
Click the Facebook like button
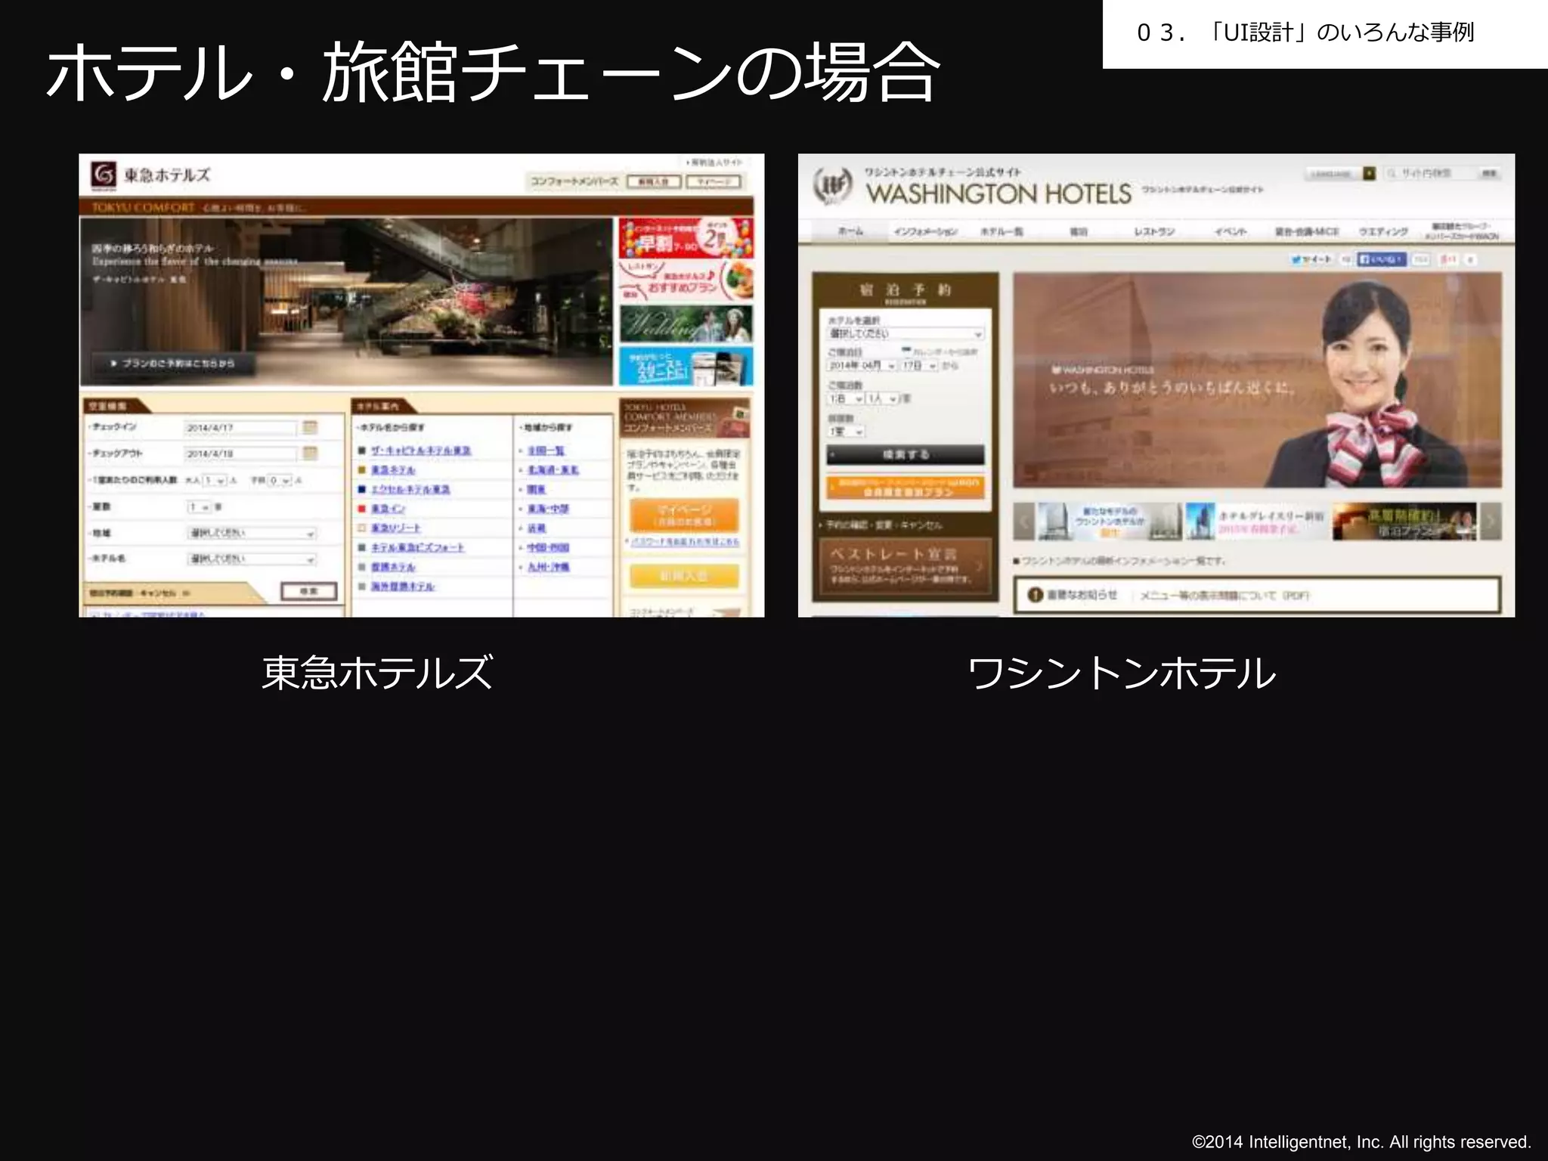click(x=1380, y=259)
